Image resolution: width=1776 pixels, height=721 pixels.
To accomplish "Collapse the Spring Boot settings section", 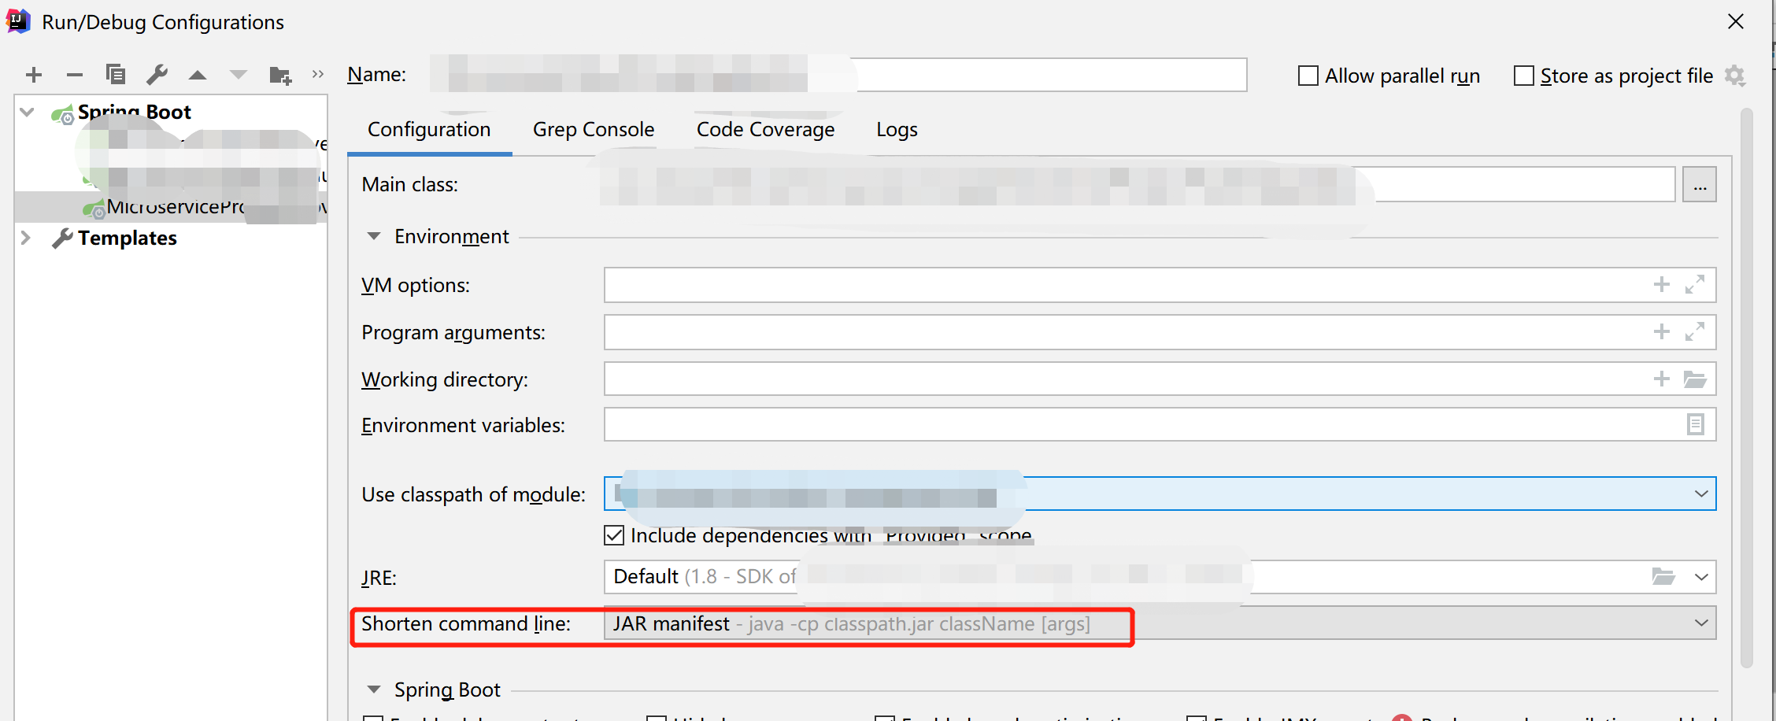I will click(x=374, y=690).
